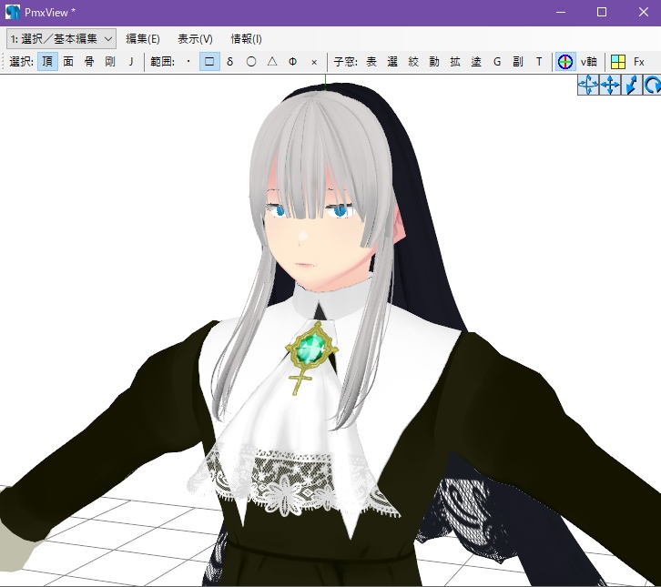Screen dimensions: 661x587
Task: Toggle 剛 rigid body selection
Action: [x=110, y=62]
